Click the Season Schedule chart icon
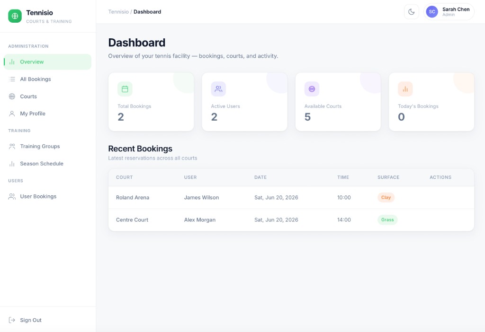This screenshot has height=332, width=485. point(12,164)
